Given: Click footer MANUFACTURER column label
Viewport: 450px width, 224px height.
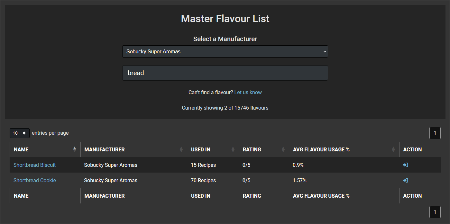Looking at the screenshot, I should click(105, 196).
